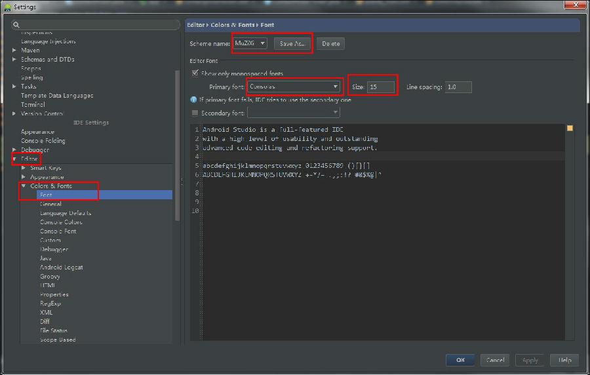The height and width of the screenshot is (375, 590).
Task: Expand the Maven settings node
Action: pos(14,50)
